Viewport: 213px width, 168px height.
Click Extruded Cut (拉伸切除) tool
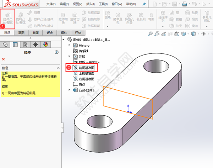pyautogui.click(x=63, y=19)
